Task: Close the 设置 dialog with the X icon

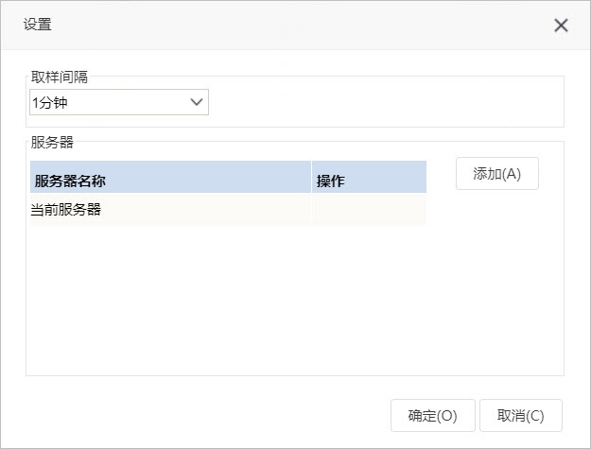Action: click(x=561, y=26)
